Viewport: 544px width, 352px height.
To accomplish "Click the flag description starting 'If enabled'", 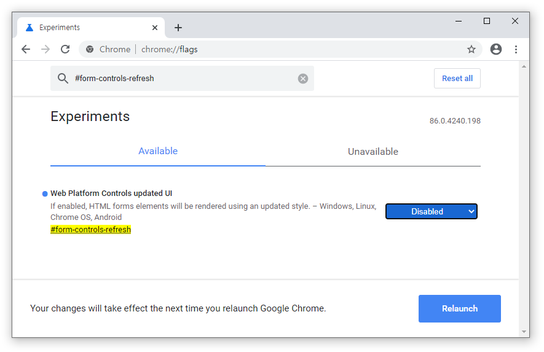I will (213, 211).
